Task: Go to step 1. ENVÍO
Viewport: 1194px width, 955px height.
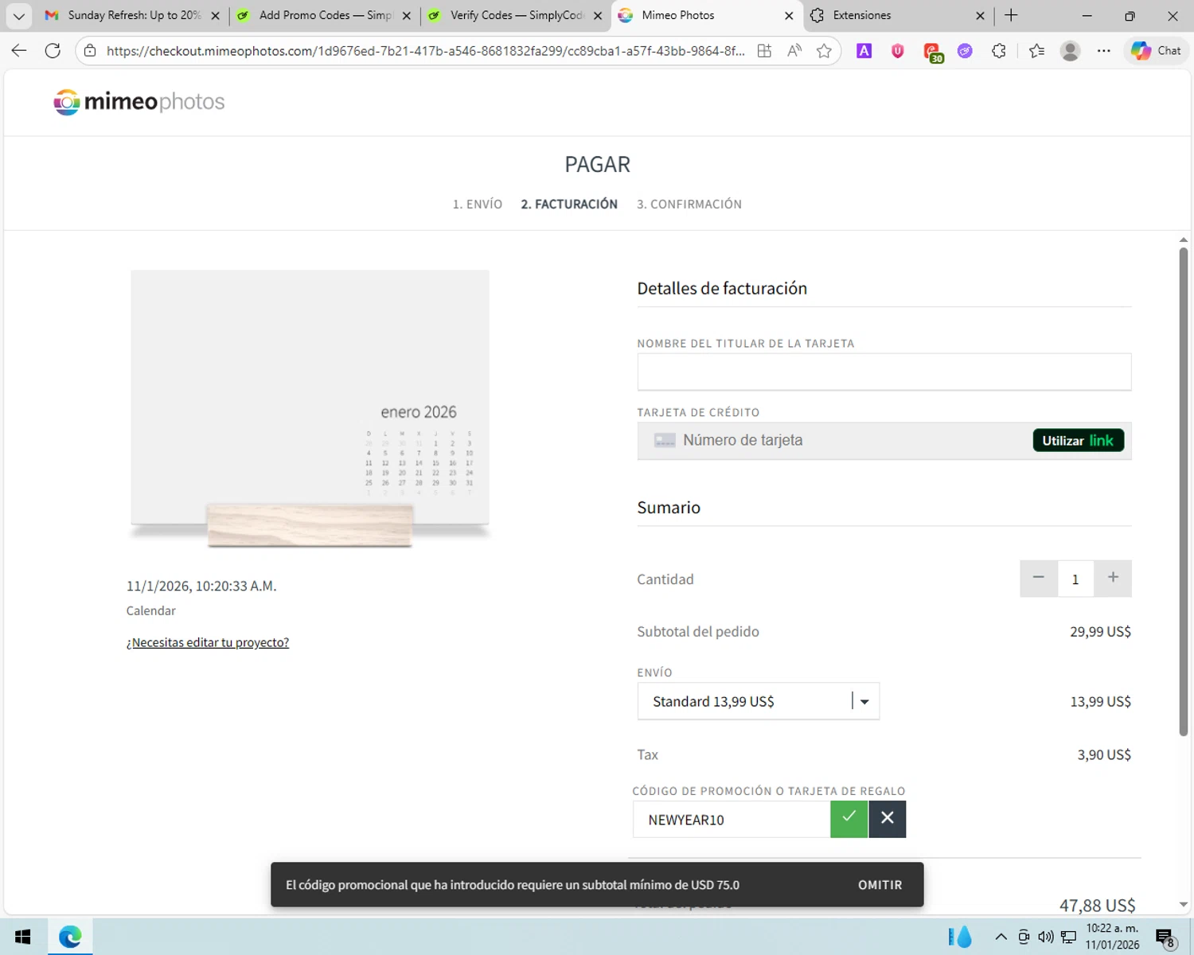Action: point(478,205)
